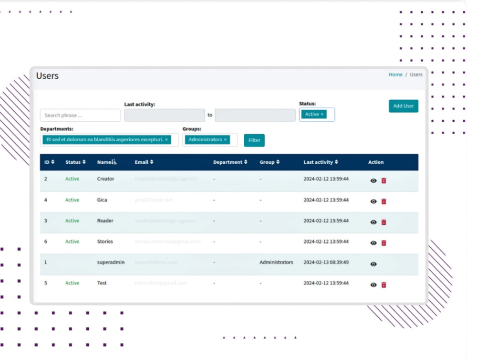
Task: View the superadmin user details
Action: click(x=373, y=264)
